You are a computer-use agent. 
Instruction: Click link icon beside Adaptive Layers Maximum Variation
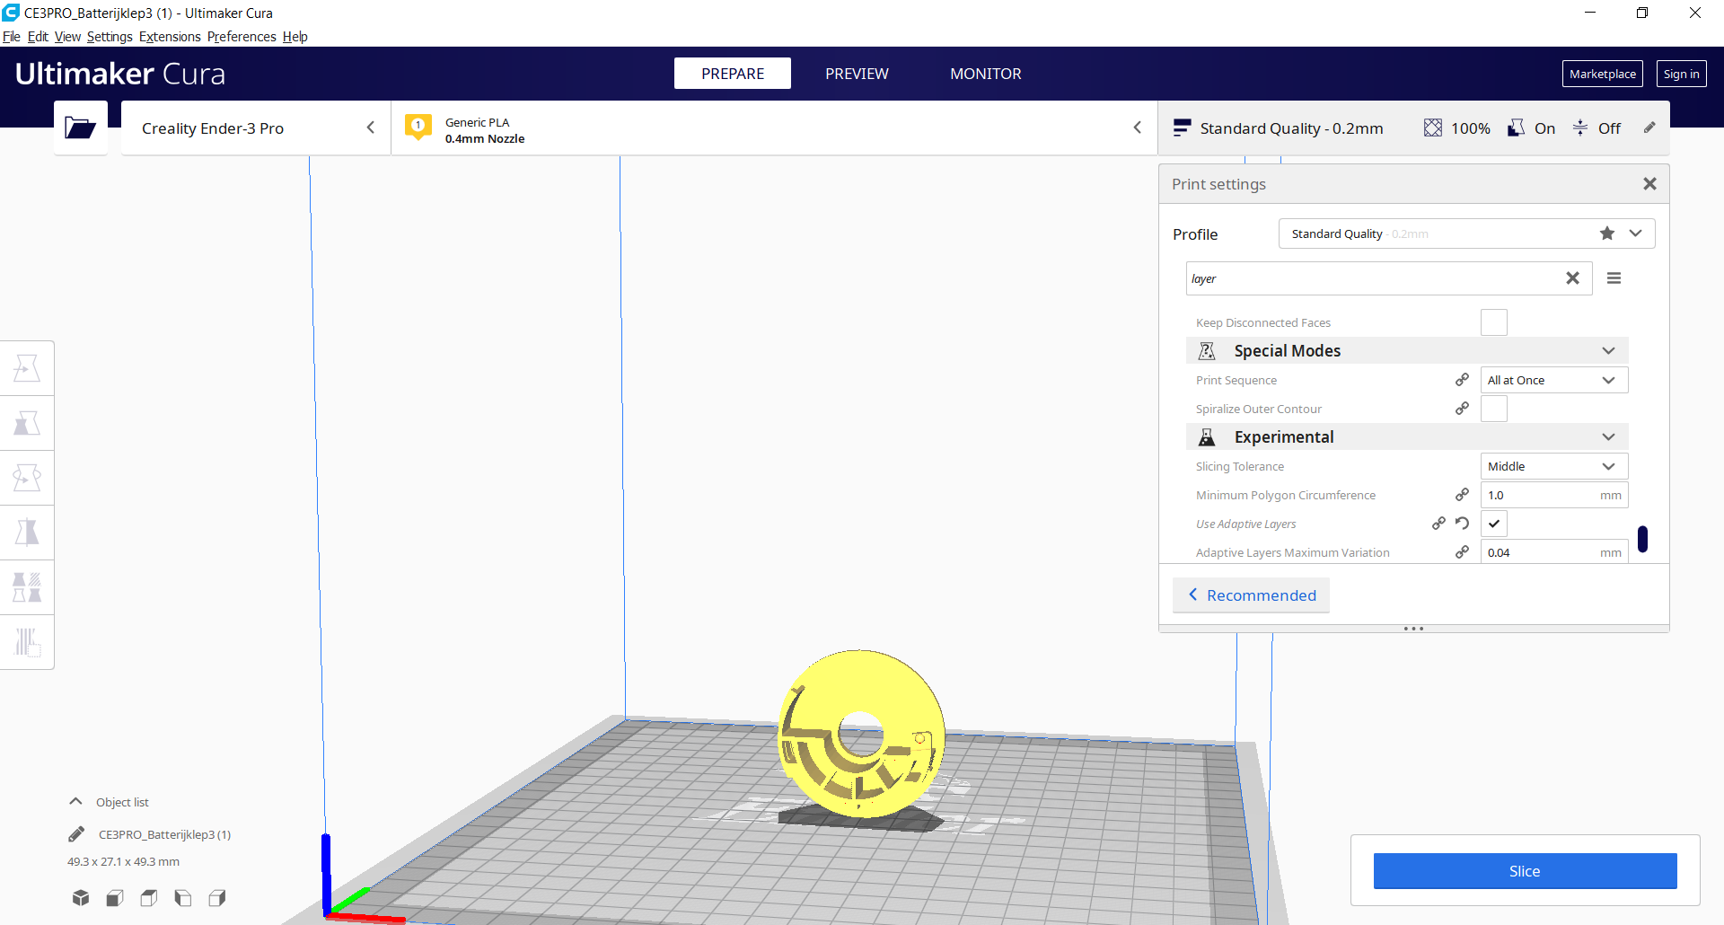(1463, 552)
